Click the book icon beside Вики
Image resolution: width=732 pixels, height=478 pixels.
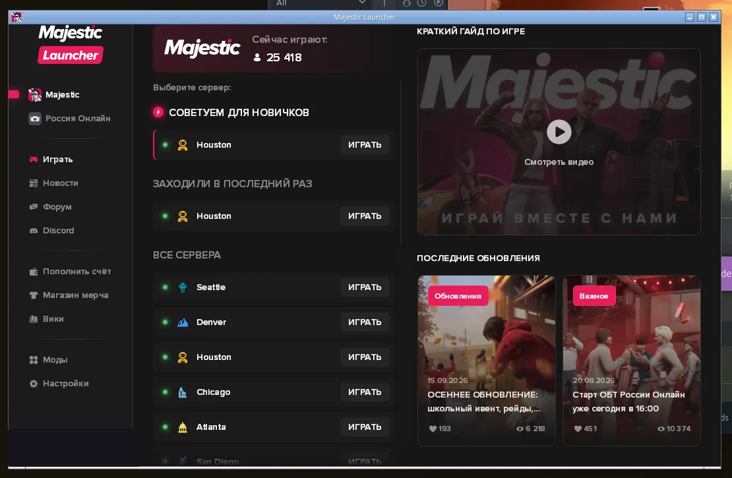[34, 319]
